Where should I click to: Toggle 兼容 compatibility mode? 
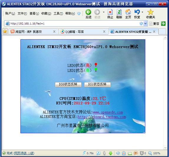tap(154, 24)
